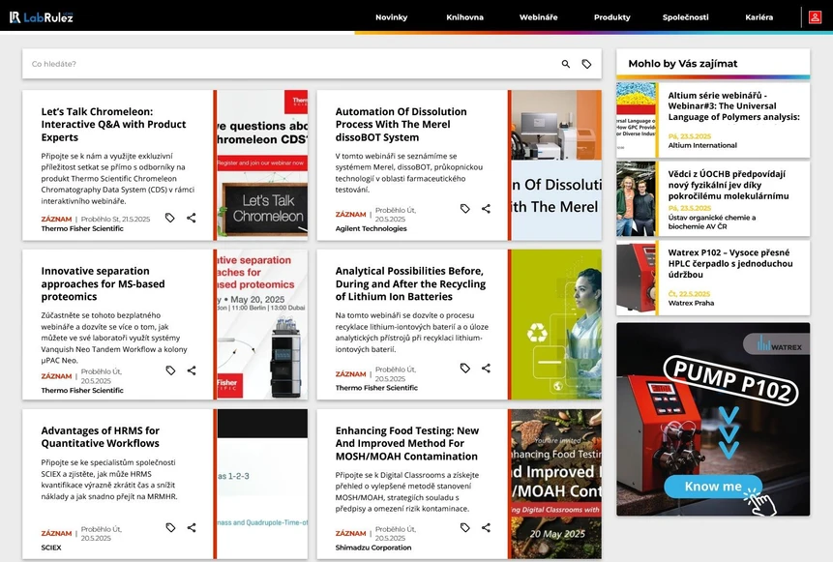Screen dimensions: 833x562
Task: Open Automation Of Dissolution Process title
Action: pos(402,125)
